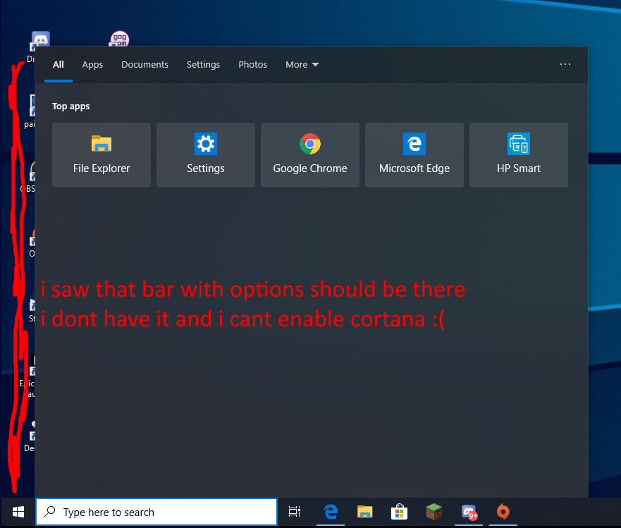Switch to the Documents search tab
621x528 pixels.
click(145, 65)
